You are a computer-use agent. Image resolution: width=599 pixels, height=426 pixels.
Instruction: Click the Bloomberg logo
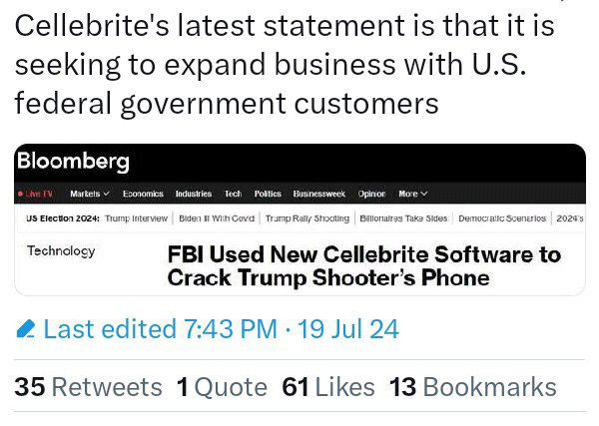(73, 162)
